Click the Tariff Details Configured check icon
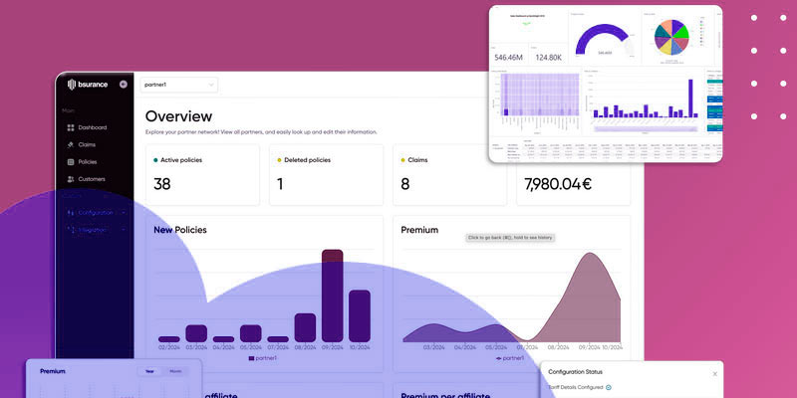 tap(609, 387)
